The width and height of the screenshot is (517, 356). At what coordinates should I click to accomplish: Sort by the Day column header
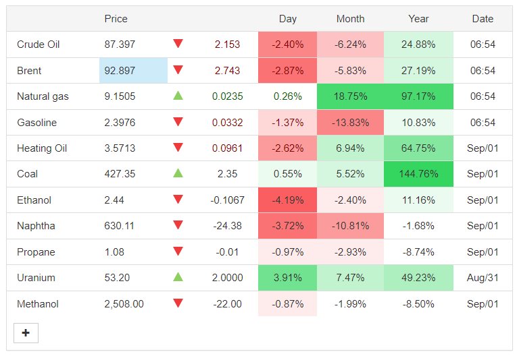(287, 19)
